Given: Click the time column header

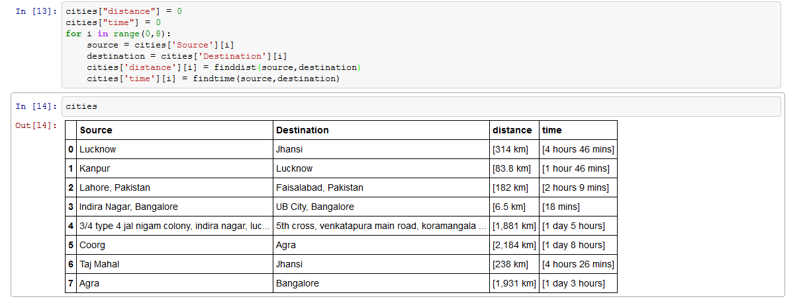Looking at the screenshot, I should [x=551, y=130].
